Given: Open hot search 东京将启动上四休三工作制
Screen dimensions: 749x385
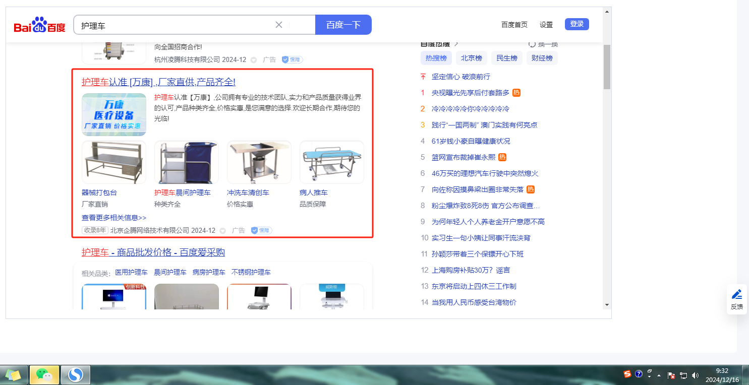Looking at the screenshot, I should pos(474,286).
